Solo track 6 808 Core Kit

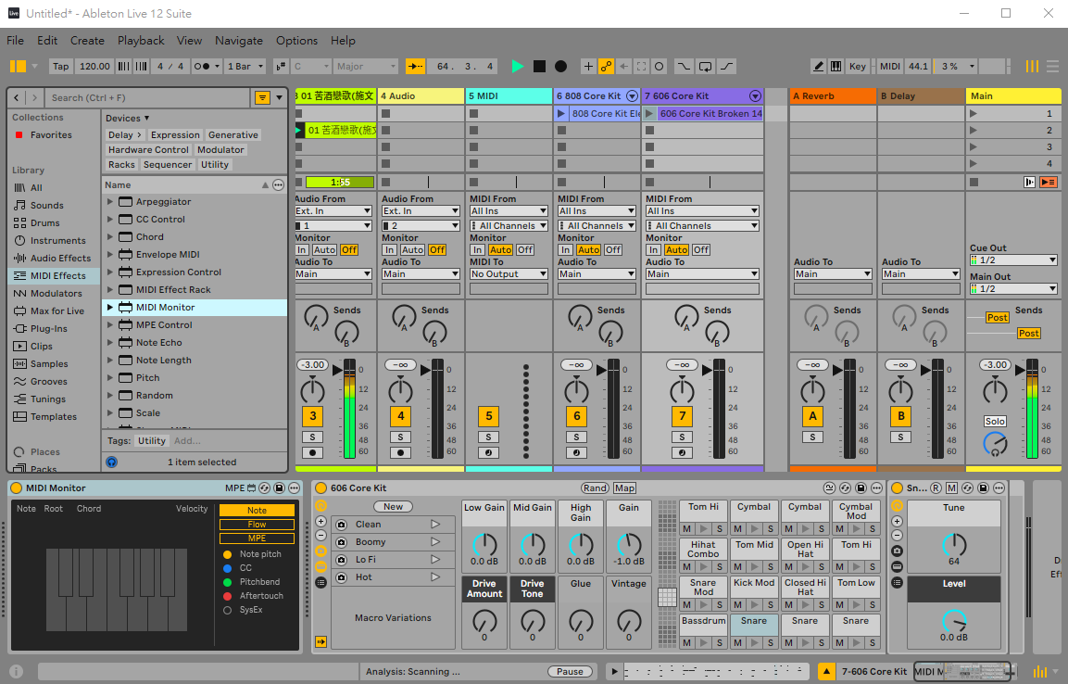coord(576,437)
